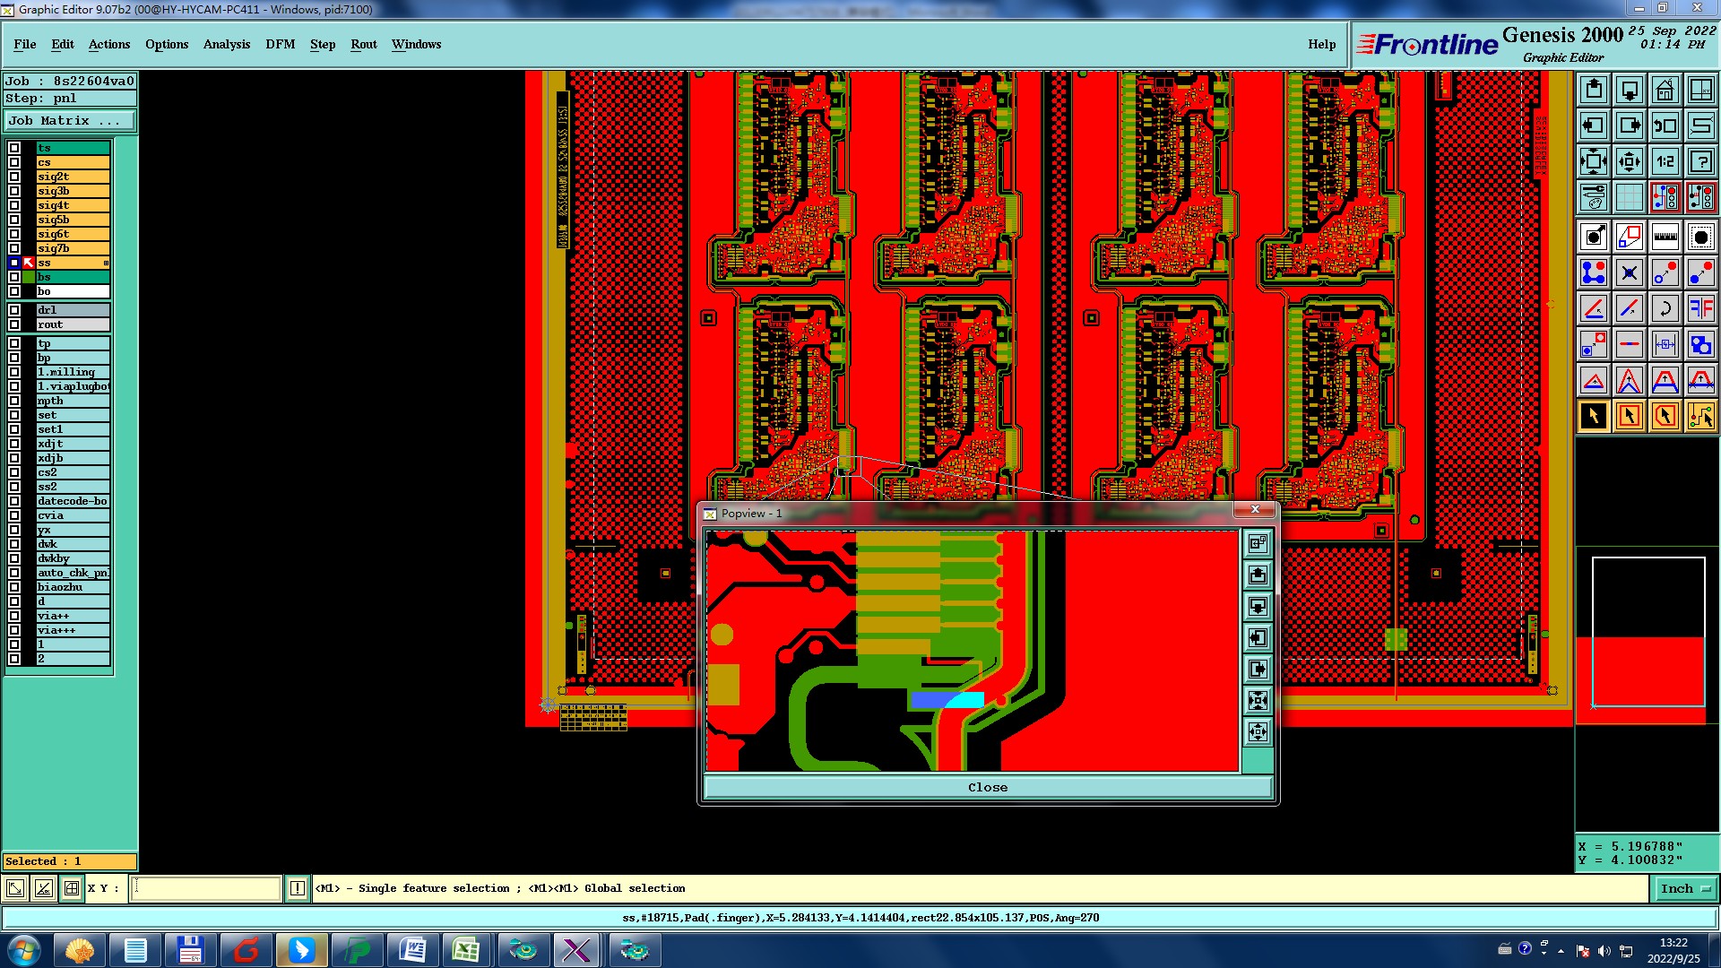
Task: Expand the Job Matrix menu button
Action: (x=70, y=120)
